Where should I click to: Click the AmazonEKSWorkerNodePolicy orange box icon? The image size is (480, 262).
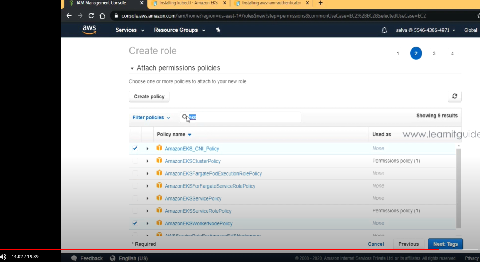click(x=159, y=223)
